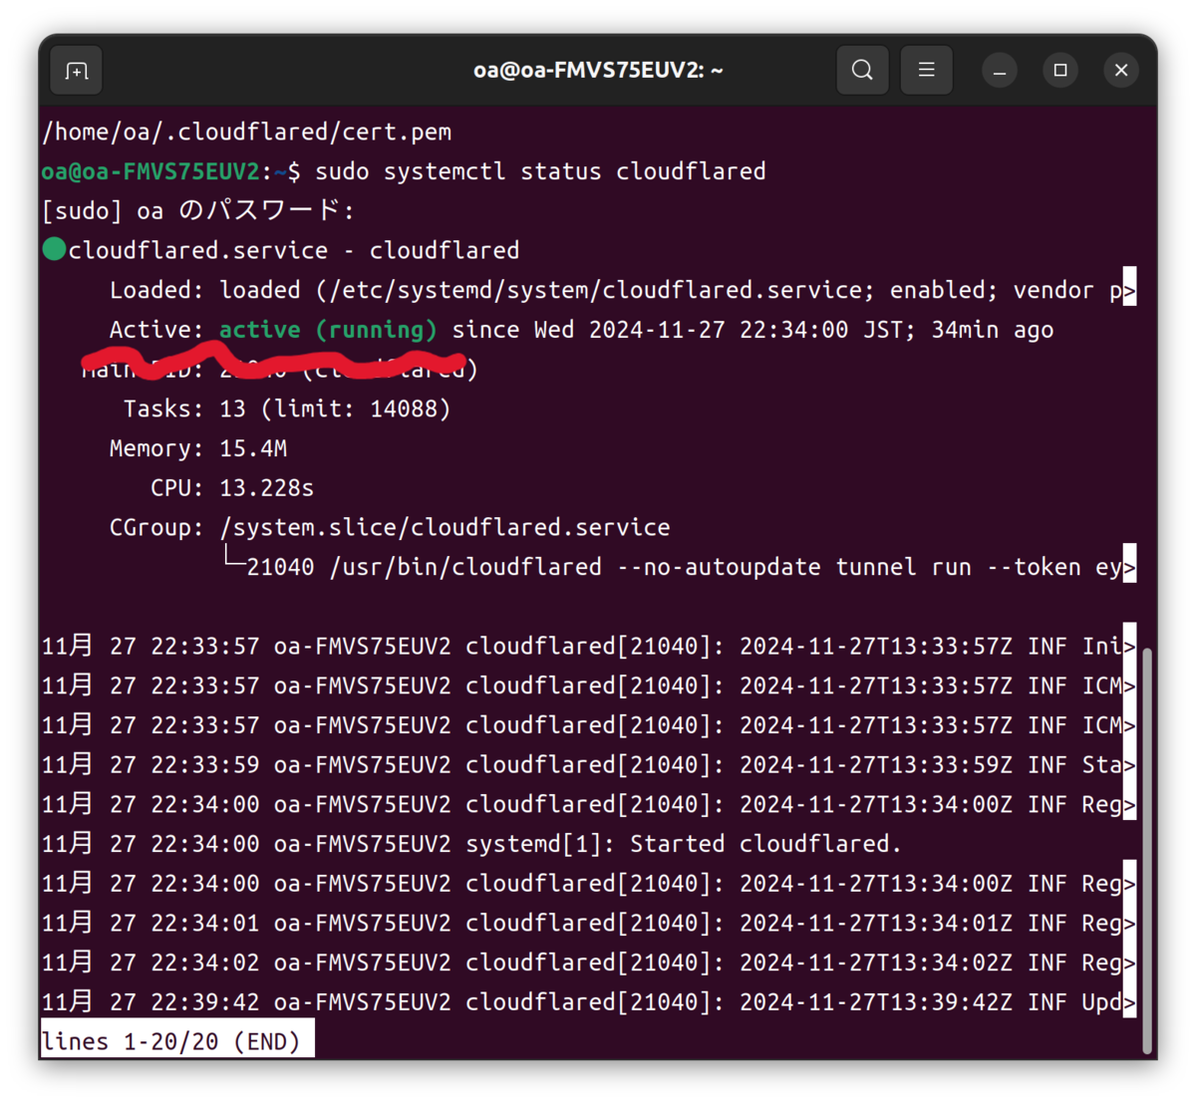The width and height of the screenshot is (1196, 1103).
Task: Open the terminal search tool
Action: (x=862, y=70)
